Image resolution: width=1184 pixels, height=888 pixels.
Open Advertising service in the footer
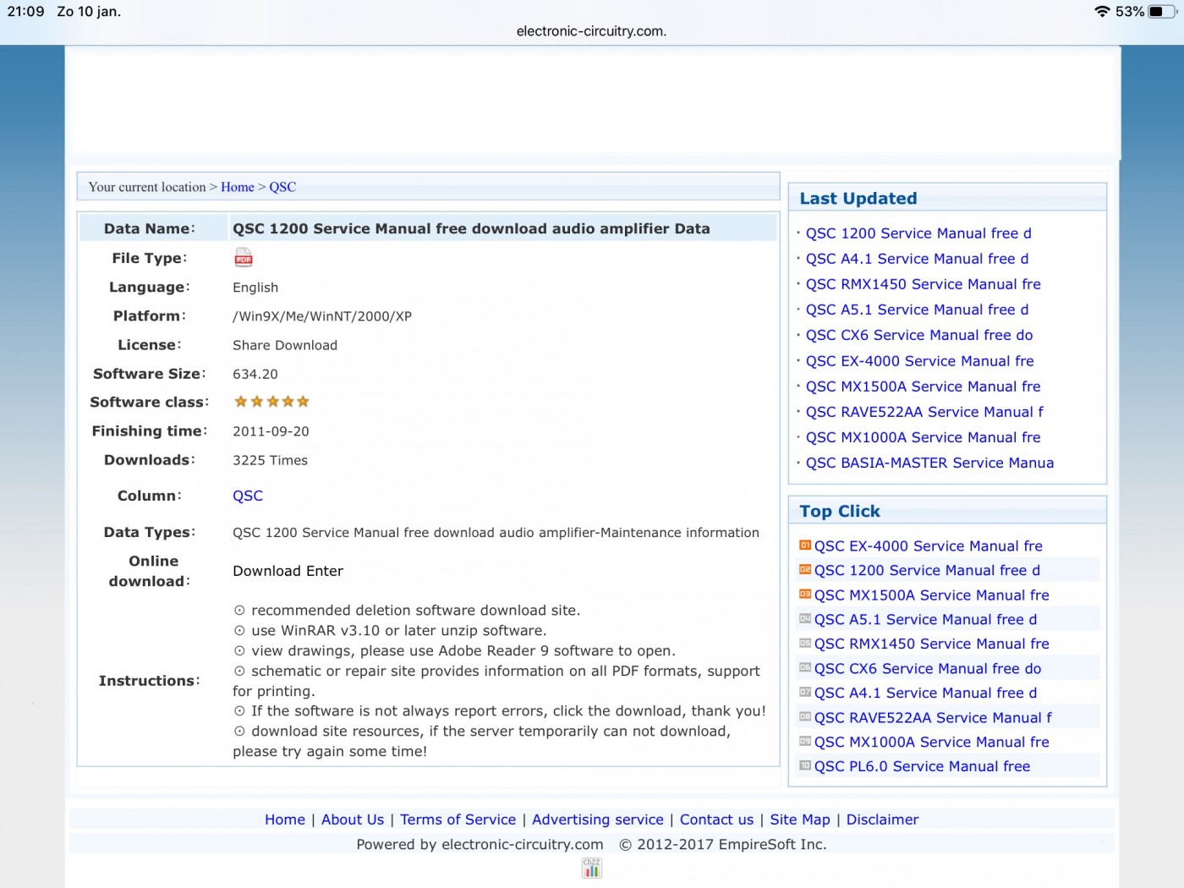tap(598, 819)
